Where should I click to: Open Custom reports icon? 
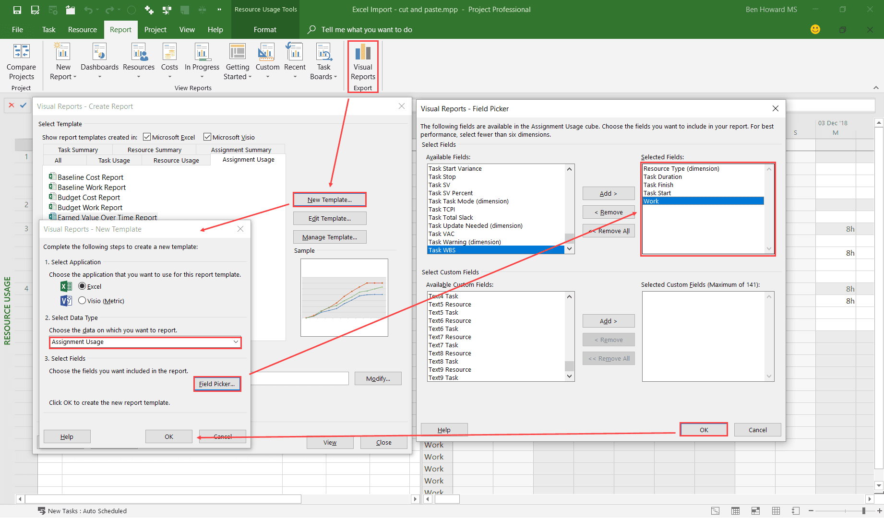267,52
